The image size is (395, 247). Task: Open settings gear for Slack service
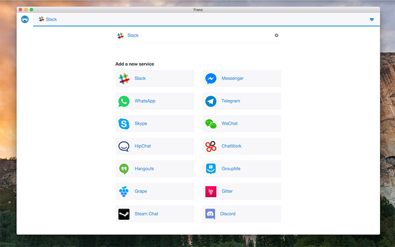276,35
